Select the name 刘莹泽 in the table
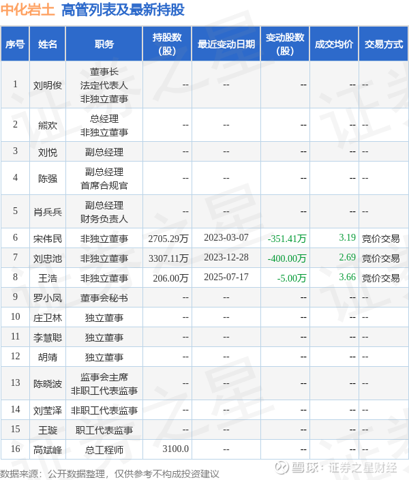Screen dimensions: 409x480 tap(48, 410)
